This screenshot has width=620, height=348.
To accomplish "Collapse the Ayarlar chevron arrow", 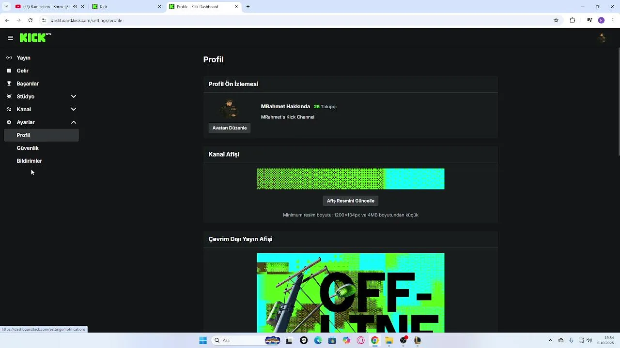I will coord(74,122).
